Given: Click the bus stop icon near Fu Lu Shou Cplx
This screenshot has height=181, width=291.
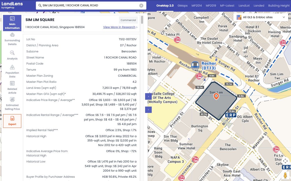Looking at the screenshot, I should [x=276, y=149].
